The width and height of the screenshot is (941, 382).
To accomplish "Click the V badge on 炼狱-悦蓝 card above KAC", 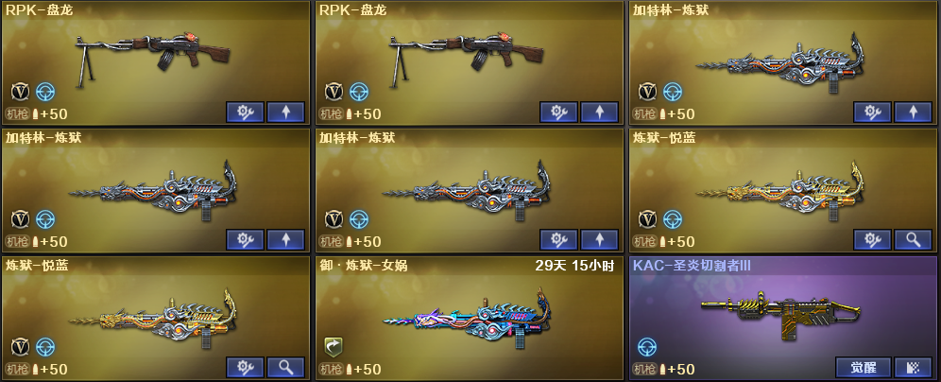I will [647, 219].
